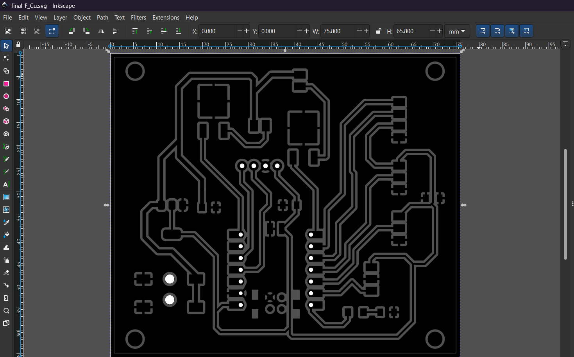The height and width of the screenshot is (357, 574).
Task: Select the Gradient tool
Action: point(6,197)
